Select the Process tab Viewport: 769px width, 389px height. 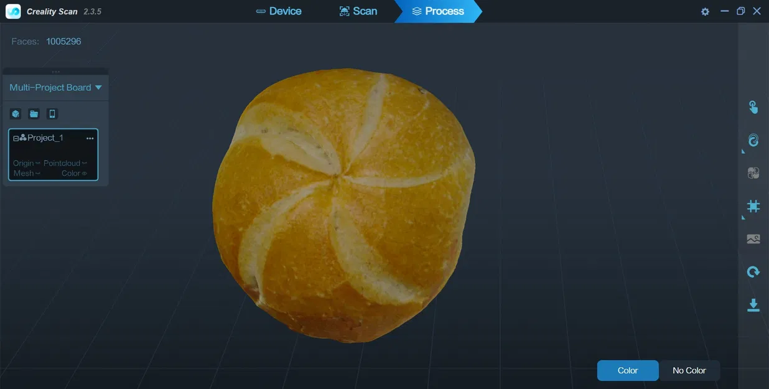[x=438, y=11]
